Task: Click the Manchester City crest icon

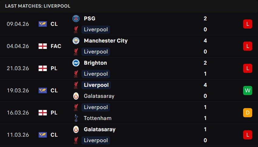Action: (76, 41)
